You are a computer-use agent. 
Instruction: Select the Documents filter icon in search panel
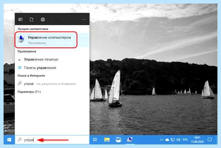[31, 19]
